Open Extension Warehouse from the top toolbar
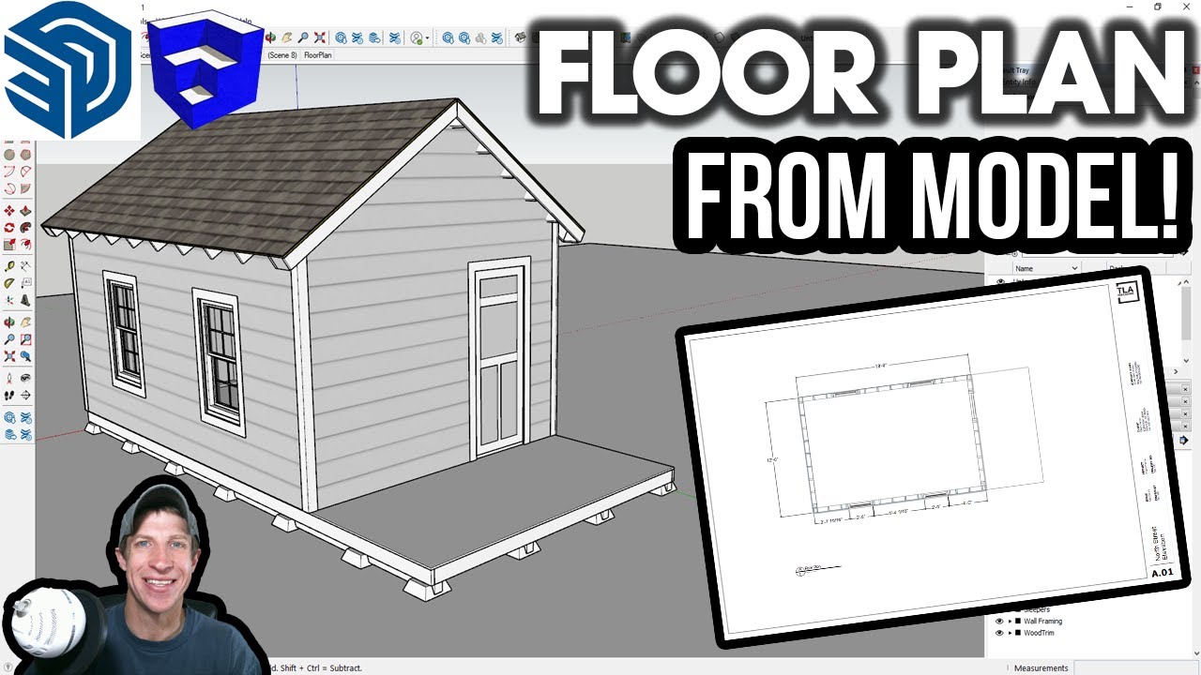 357,37
